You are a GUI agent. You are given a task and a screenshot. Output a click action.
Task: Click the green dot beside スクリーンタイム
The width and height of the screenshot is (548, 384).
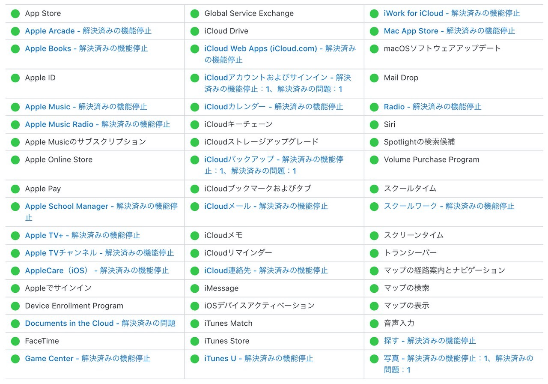pyautogui.click(x=374, y=236)
